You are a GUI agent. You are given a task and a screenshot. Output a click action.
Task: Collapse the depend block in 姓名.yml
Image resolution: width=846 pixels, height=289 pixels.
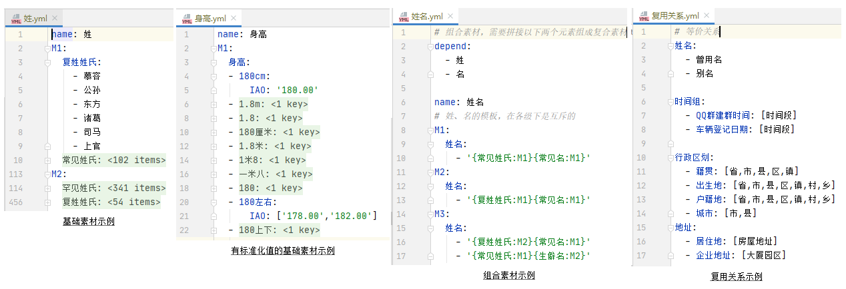[430, 46]
